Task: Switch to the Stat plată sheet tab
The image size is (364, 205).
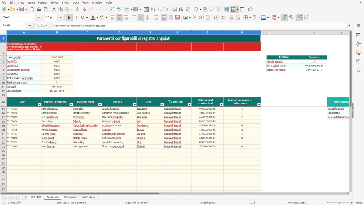Action: point(36,197)
